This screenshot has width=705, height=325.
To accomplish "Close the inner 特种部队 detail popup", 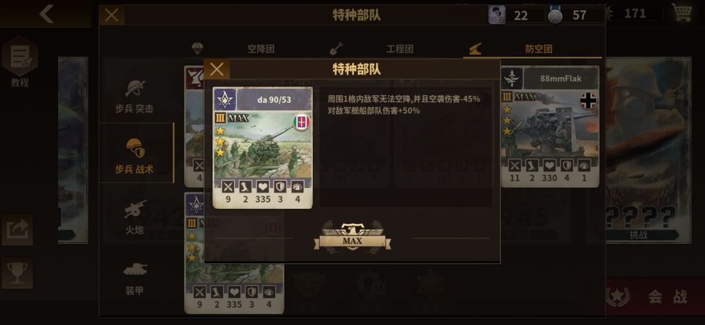I will pyautogui.click(x=217, y=69).
